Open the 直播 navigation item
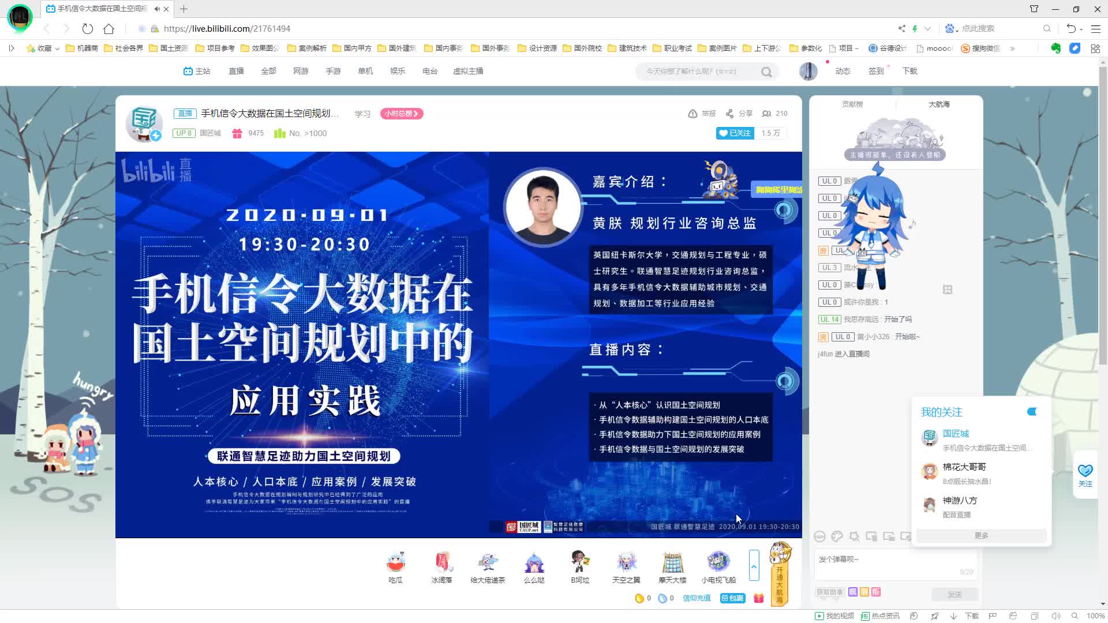This screenshot has height=623, width=1108. click(236, 71)
